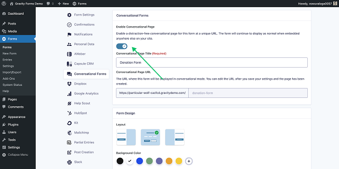This screenshot has width=339, height=169.
Task: Open the Entries submenu link
Action: (x=7, y=60)
